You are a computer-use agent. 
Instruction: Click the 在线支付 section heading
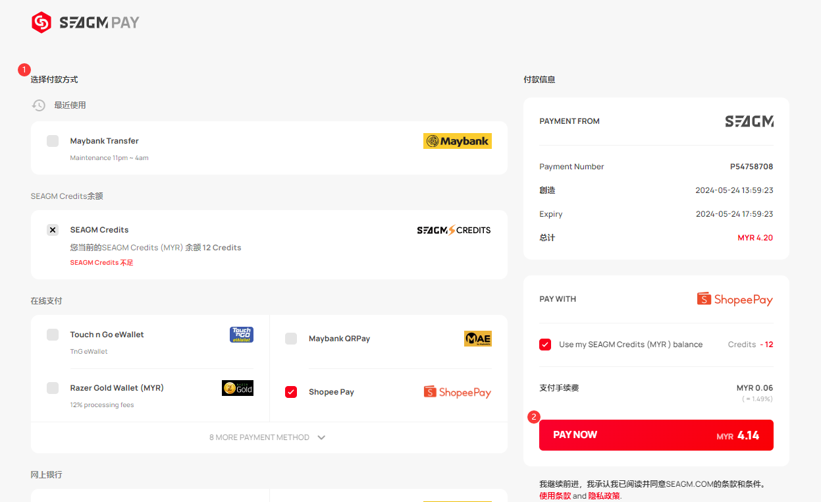click(x=46, y=301)
